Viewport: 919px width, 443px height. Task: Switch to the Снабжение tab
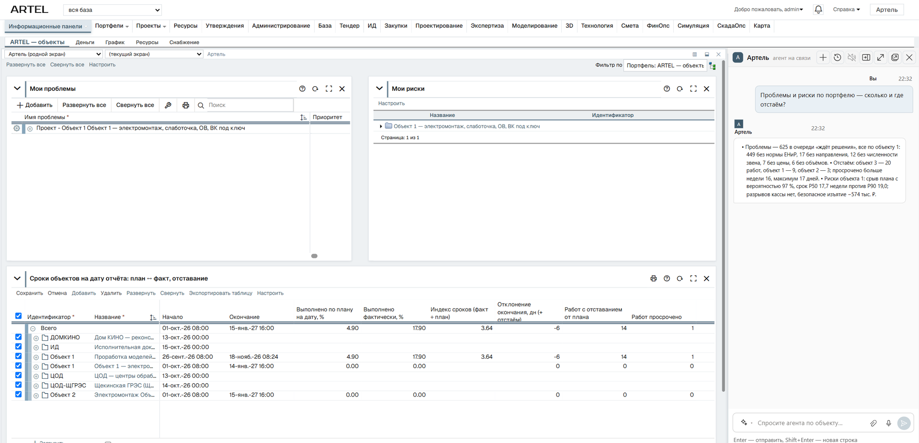tap(184, 42)
